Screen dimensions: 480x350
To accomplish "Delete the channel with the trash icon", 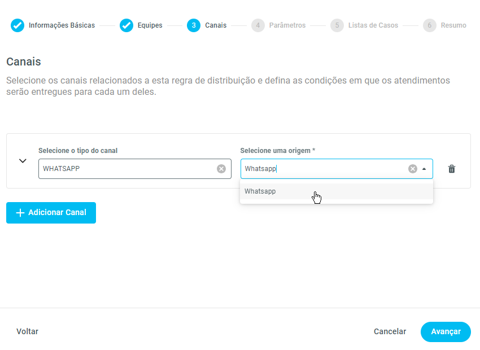I will pyautogui.click(x=452, y=169).
